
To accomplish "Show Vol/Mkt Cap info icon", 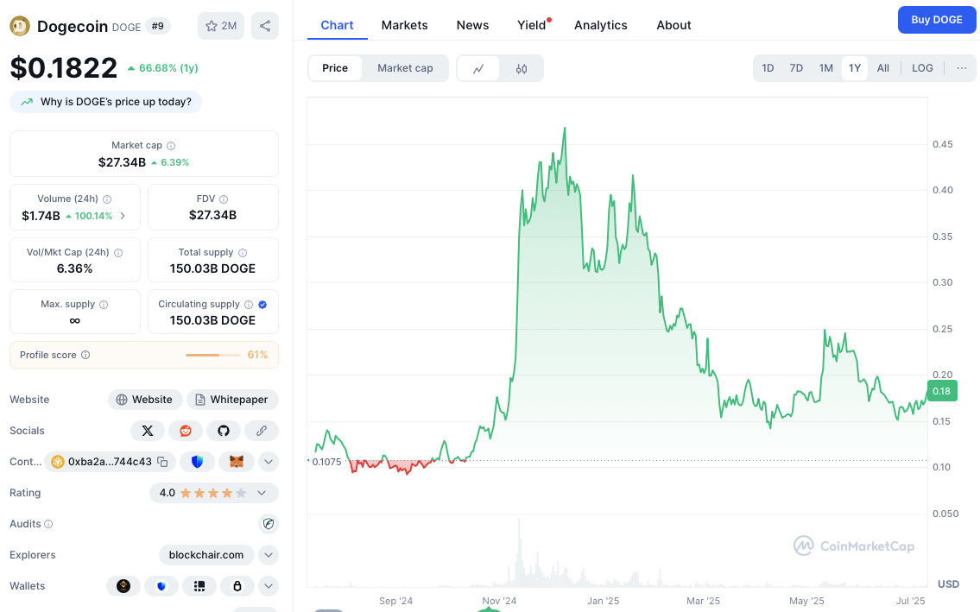I will coord(118,253).
